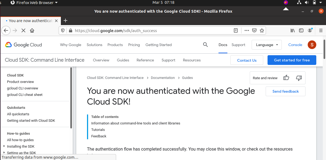The height and width of the screenshot is (160, 326).
Task: Click the Google Cloud search magnifier icon
Action: pos(205,45)
